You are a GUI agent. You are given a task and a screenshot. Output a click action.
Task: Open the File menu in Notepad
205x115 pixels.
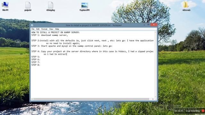coord(33,29)
